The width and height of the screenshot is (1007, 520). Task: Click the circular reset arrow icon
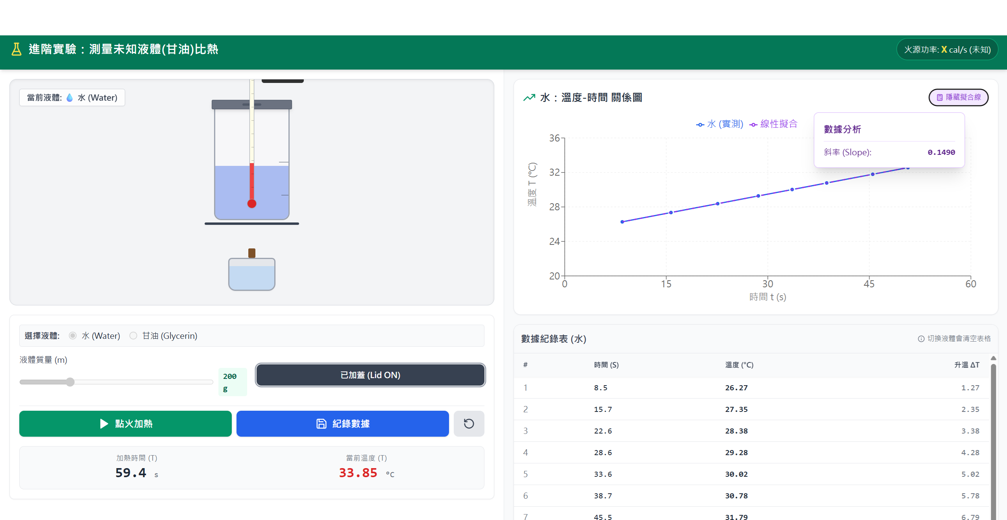click(x=469, y=424)
